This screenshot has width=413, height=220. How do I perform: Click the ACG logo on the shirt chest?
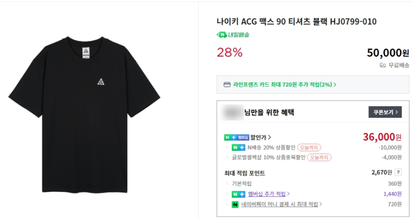click(x=101, y=82)
